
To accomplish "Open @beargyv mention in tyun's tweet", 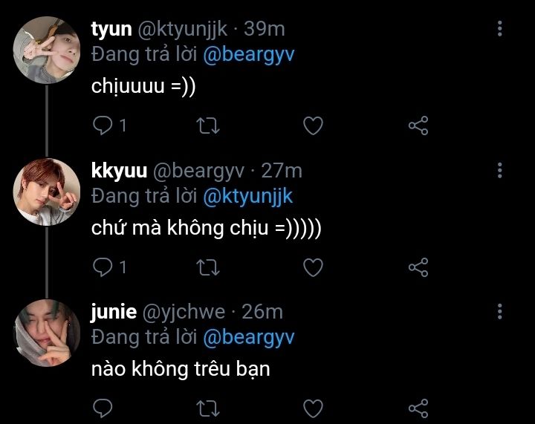I will pyautogui.click(x=249, y=55).
